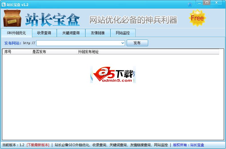
Task: Click the Free badge icon
Action: click(x=197, y=18)
